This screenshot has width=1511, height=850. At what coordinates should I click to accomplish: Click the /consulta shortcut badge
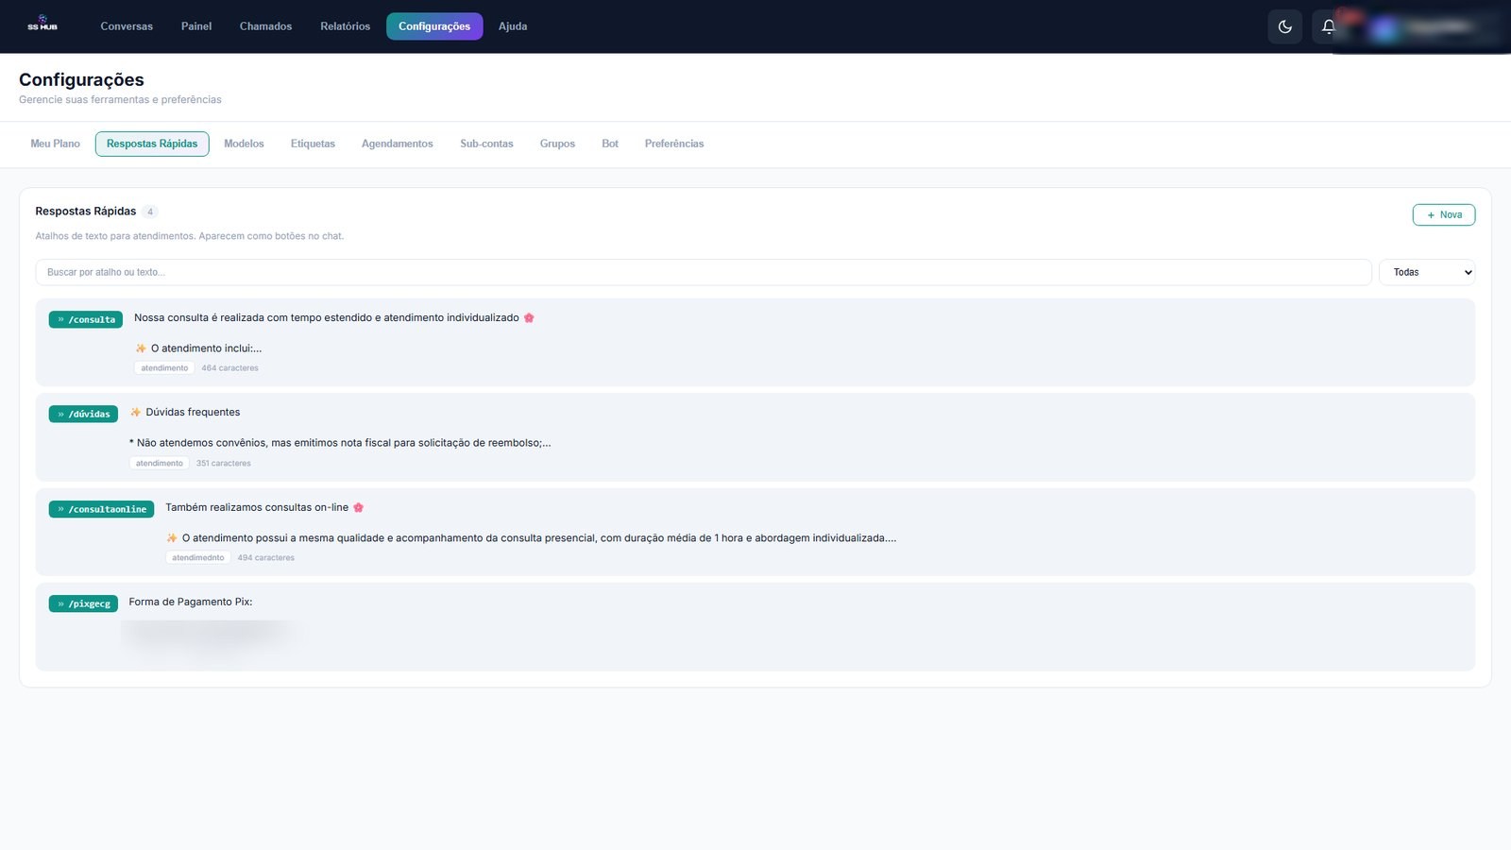86,319
